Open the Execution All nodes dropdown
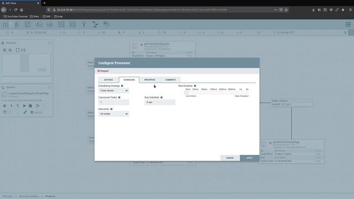 click(x=113, y=114)
